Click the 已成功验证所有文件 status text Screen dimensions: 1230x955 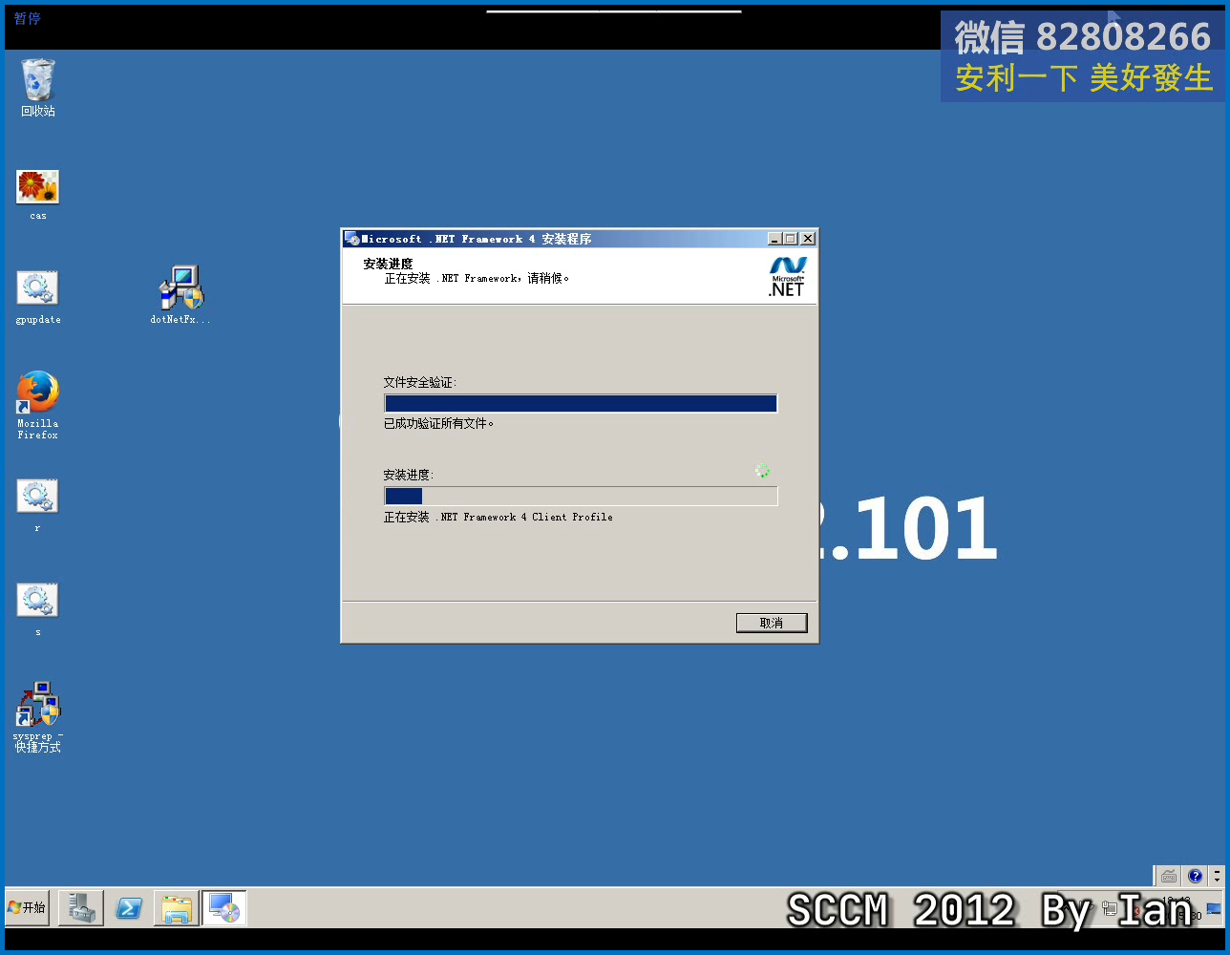pos(439,424)
